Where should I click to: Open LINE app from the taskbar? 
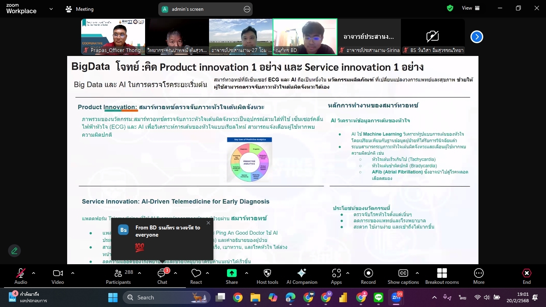(x=379, y=297)
